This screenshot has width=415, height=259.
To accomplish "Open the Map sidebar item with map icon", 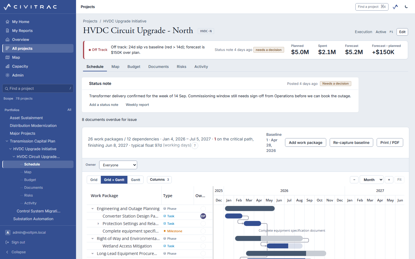I will pyautogui.click(x=38, y=57).
